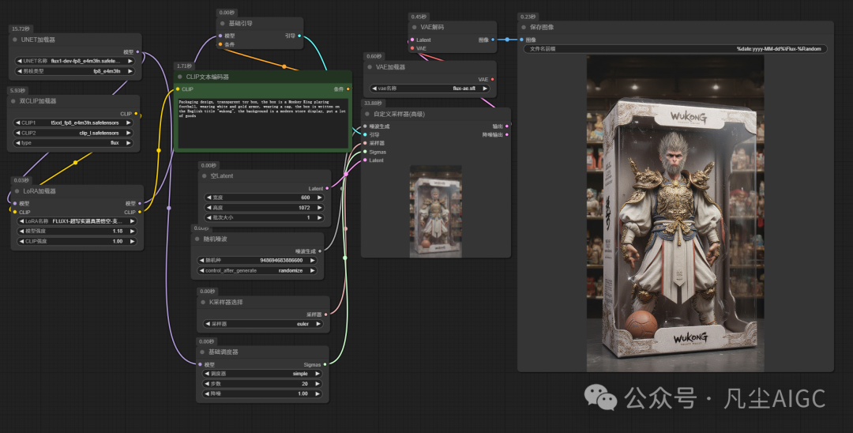
Task: Open the type flux dropdown
Action: (x=73, y=142)
